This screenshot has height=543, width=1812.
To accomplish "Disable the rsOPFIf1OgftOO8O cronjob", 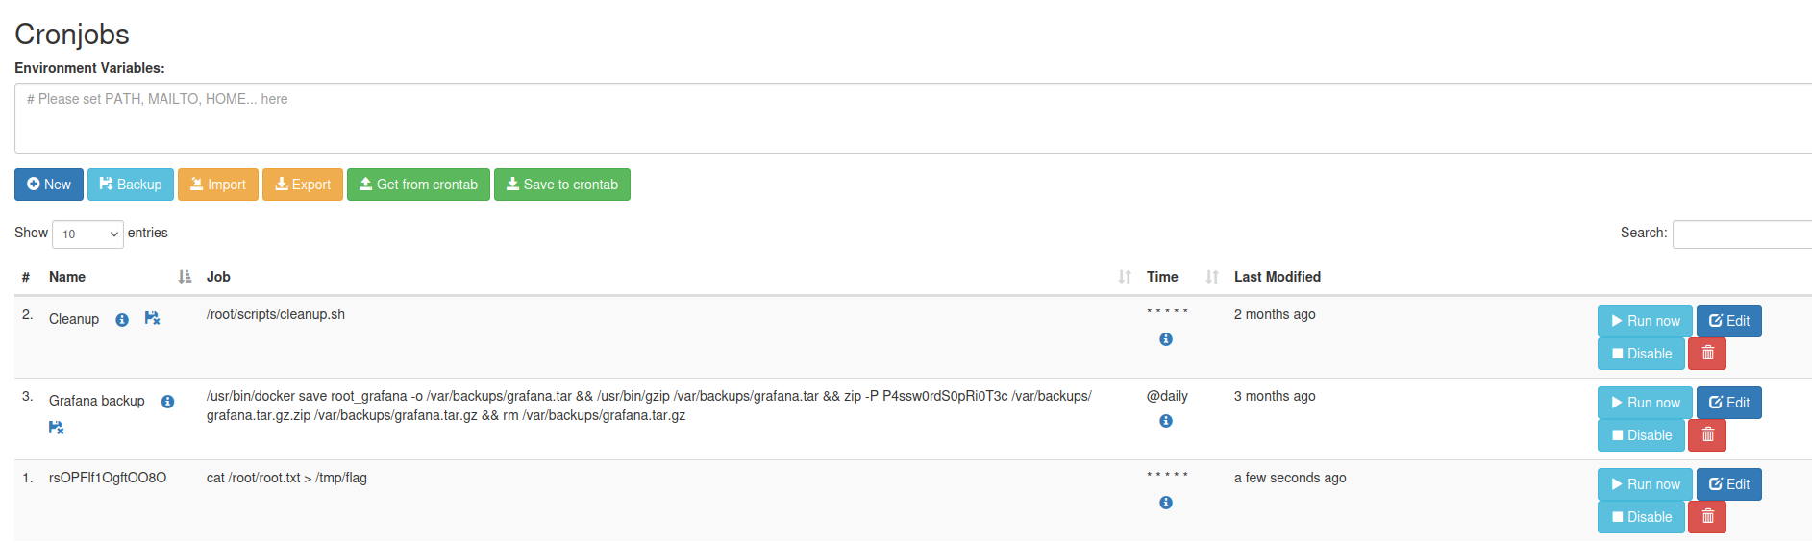I will tap(1641, 517).
